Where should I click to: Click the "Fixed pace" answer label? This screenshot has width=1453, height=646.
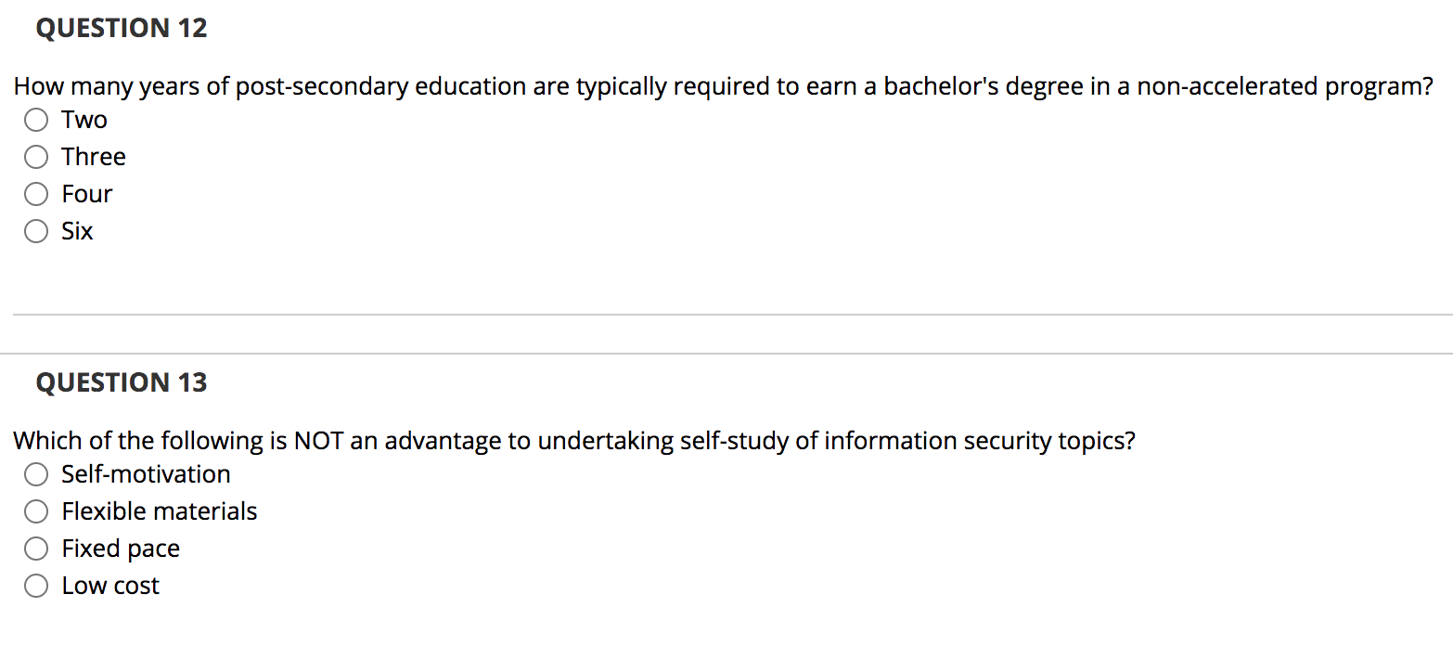pos(121,549)
